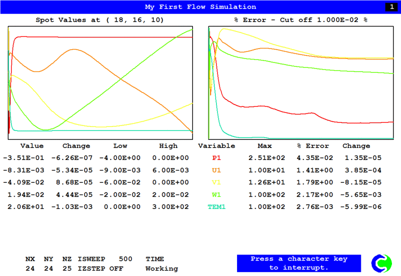Select the W1 variable label

pos(217,194)
